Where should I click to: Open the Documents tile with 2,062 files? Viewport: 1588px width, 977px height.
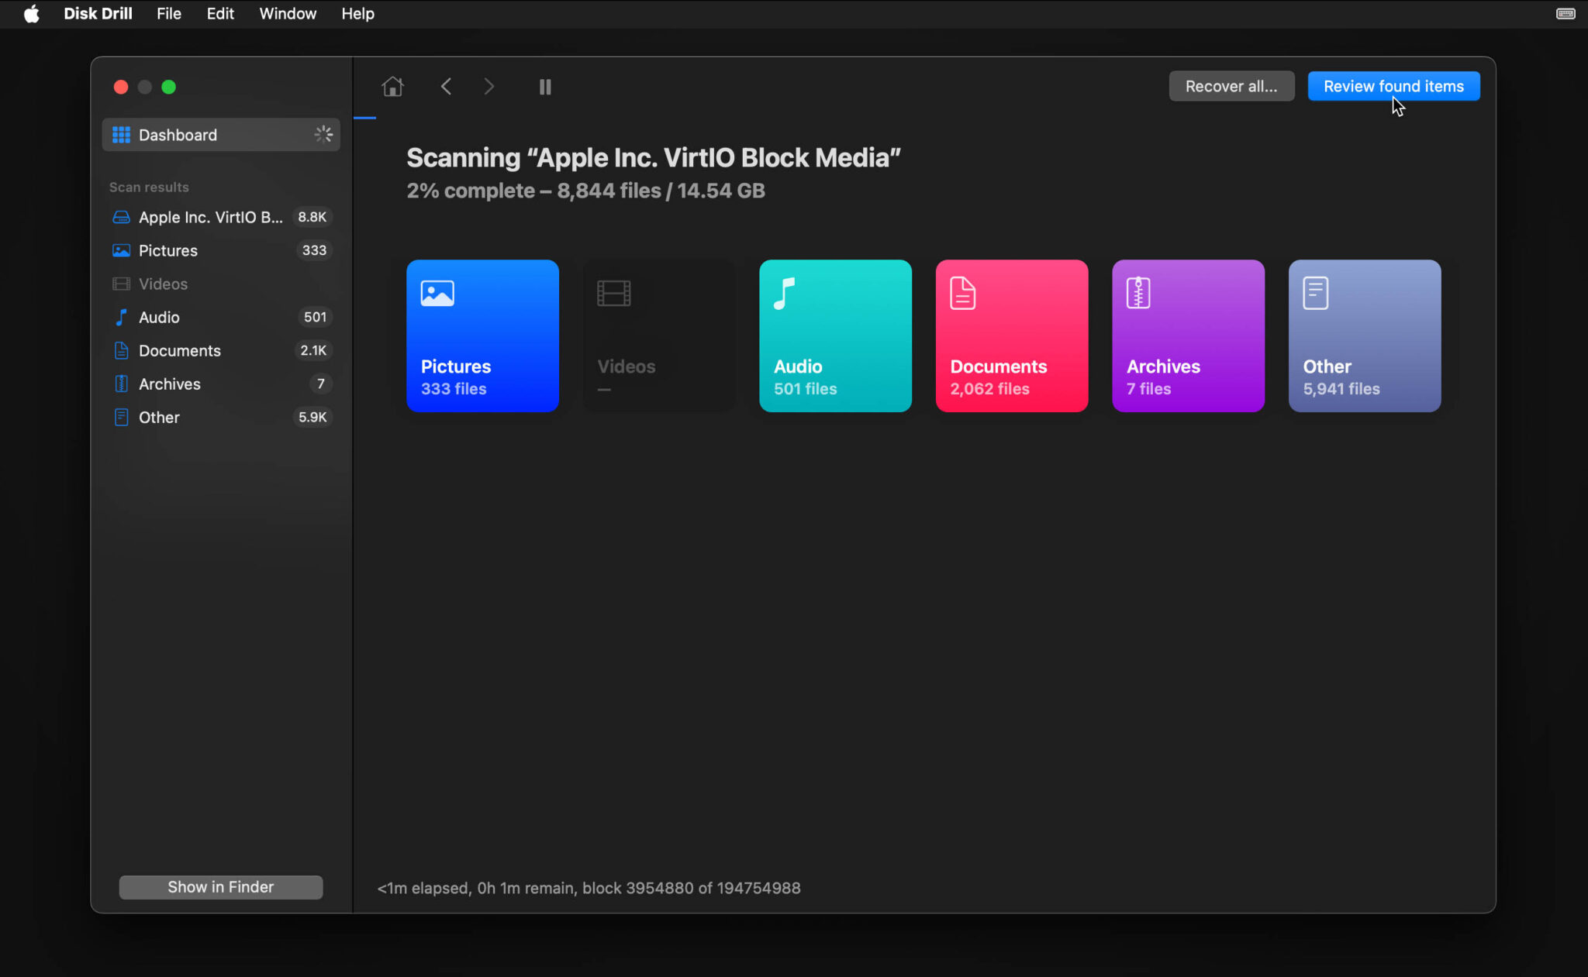1010,335
